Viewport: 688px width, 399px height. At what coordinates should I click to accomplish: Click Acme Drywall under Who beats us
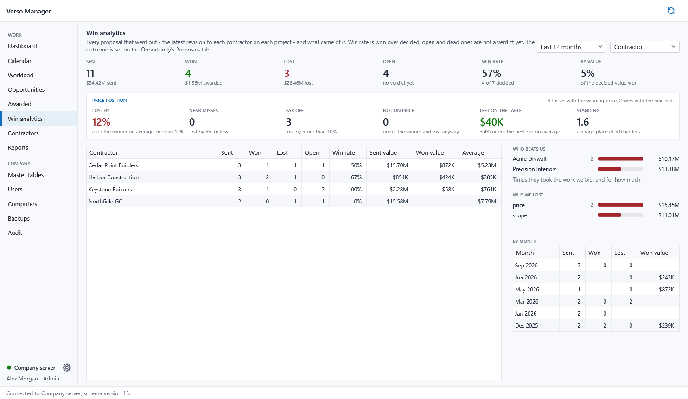click(x=529, y=159)
